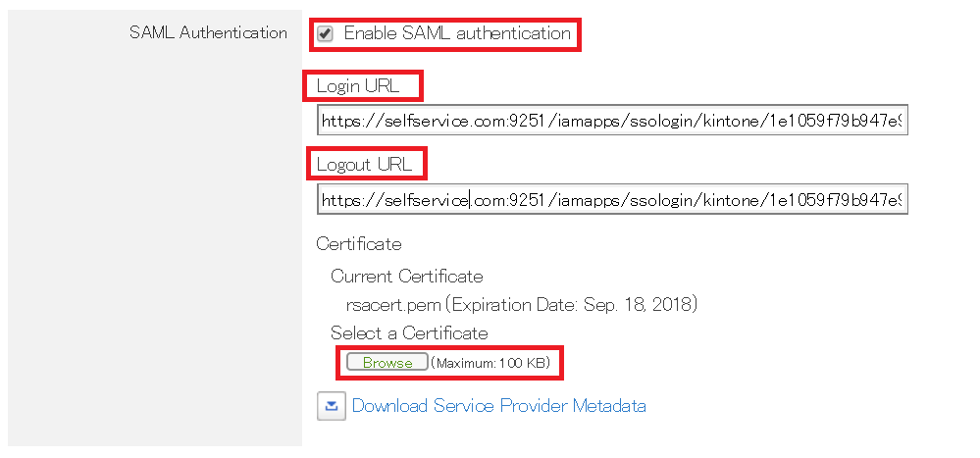The height and width of the screenshot is (458, 980).
Task: Click the 'Maximum: 100 KB' size note
Action: click(x=494, y=363)
